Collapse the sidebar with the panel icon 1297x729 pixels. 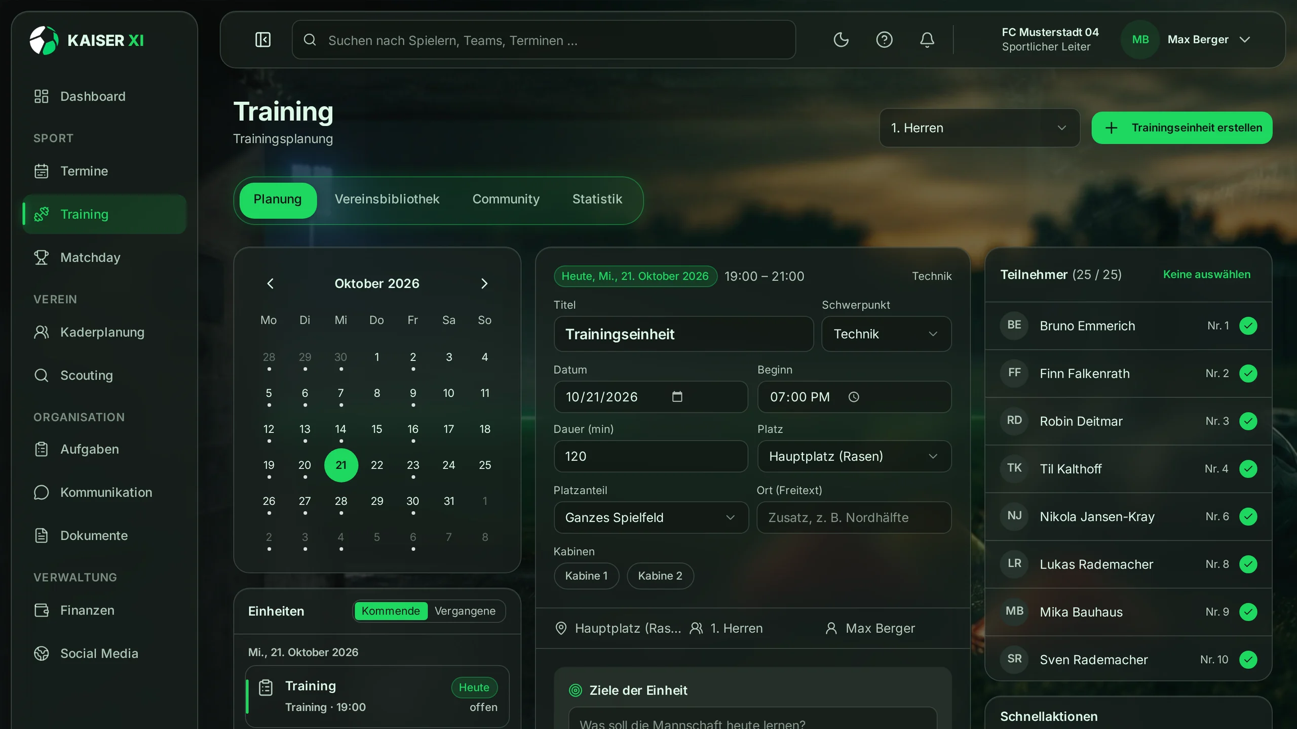point(263,39)
